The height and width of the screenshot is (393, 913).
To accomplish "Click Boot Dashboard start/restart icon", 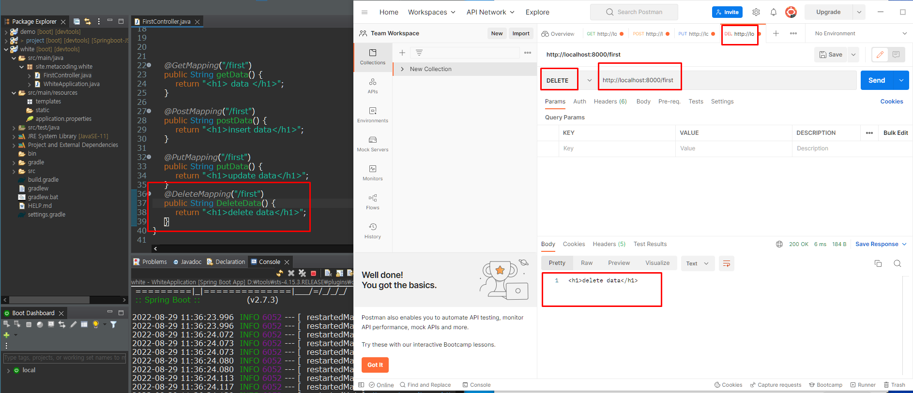I will [6, 324].
